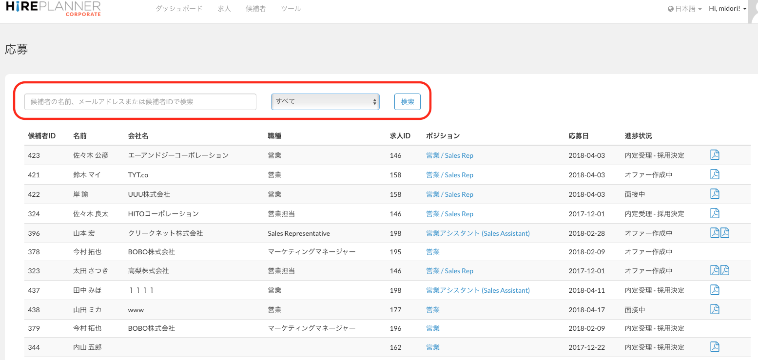
Task: Click the 検索 search button
Action: (x=407, y=102)
